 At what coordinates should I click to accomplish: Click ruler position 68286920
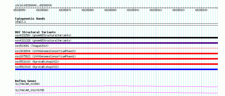point(179,10)
